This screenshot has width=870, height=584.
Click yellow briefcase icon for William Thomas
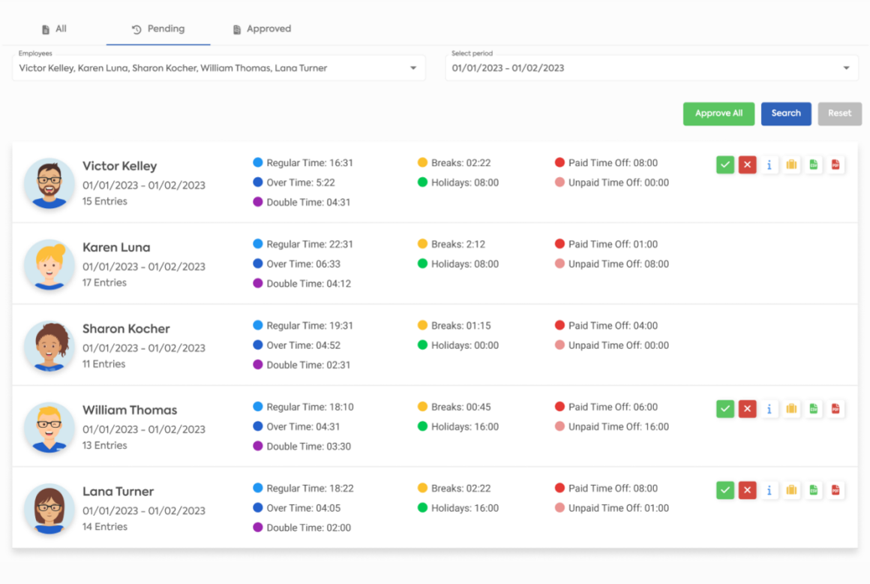792,409
